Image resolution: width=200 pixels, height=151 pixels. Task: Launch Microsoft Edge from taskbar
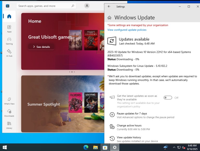coord(86,147)
